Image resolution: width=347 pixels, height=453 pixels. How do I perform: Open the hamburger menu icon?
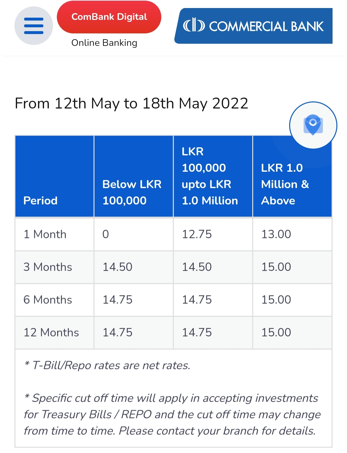(x=34, y=26)
